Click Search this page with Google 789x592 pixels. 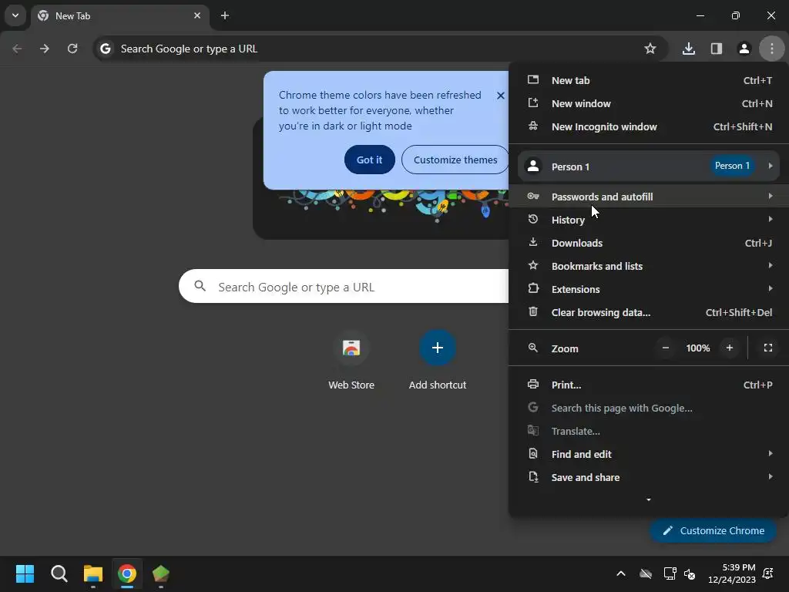pos(649,409)
